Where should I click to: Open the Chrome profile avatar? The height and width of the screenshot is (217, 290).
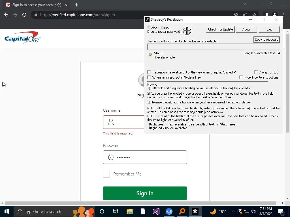coord(275,15)
